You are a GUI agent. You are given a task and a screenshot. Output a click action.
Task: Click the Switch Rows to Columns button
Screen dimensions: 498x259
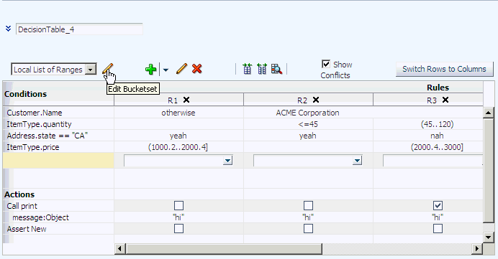click(x=444, y=69)
